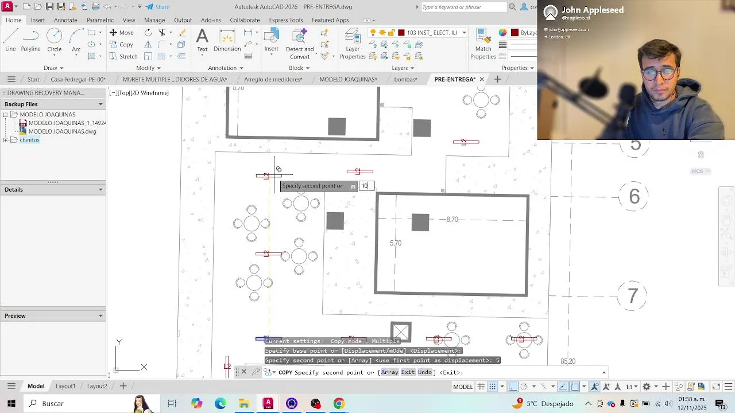The image size is (735, 413).
Task: Expand the chinitos tree node
Action: pos(6,140)
